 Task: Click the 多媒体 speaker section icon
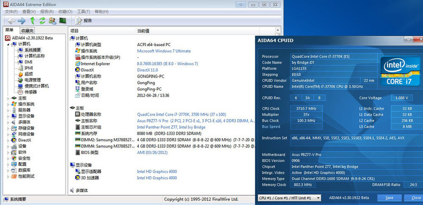(x=72, y=191)
